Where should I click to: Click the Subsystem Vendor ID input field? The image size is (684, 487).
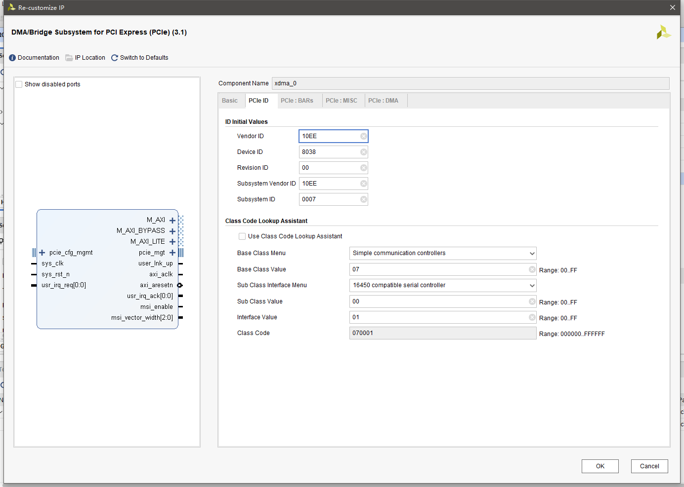point(330,184)
